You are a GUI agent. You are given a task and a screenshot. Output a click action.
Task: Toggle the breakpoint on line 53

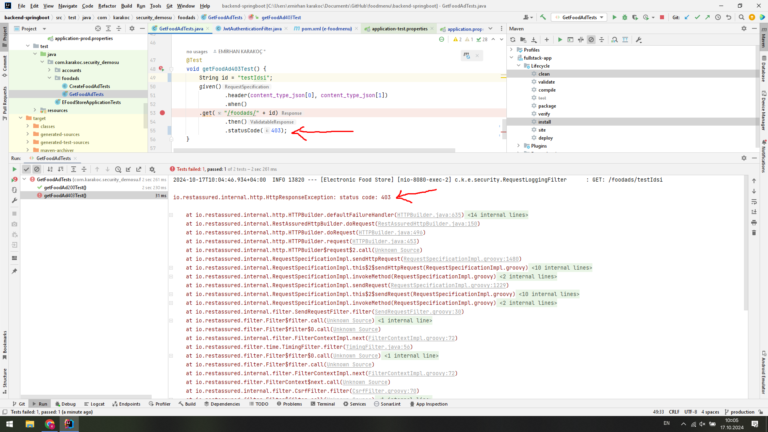(162, 113)
